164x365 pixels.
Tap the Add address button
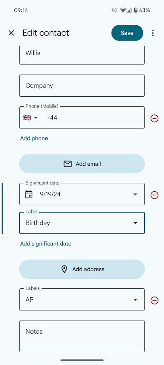click(x=82, y=269)
